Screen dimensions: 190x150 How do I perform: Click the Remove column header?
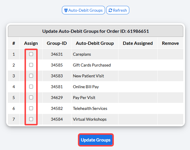click(170, 43)
